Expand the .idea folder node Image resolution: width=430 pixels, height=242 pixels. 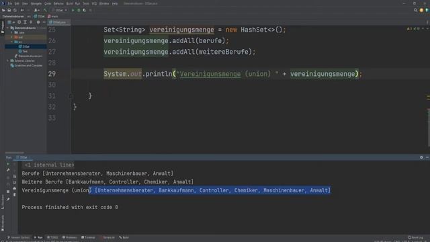click(x=12, y=32)
